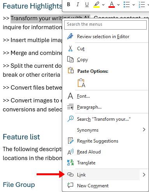
Task: Click the ">> Insert multiple" line
Action: point(32,40)
